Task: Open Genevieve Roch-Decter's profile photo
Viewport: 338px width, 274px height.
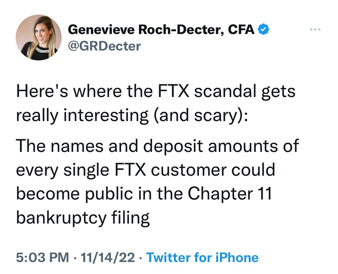Action: pyautogui.click(x=39, y=37)
